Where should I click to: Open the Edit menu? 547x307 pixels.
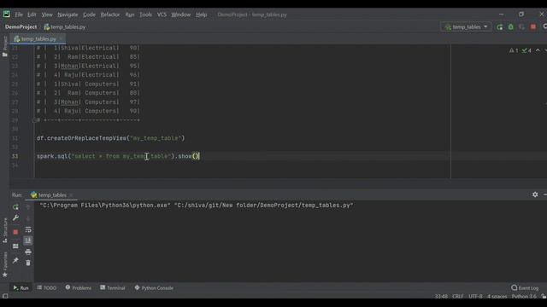[x=32, y=14]
